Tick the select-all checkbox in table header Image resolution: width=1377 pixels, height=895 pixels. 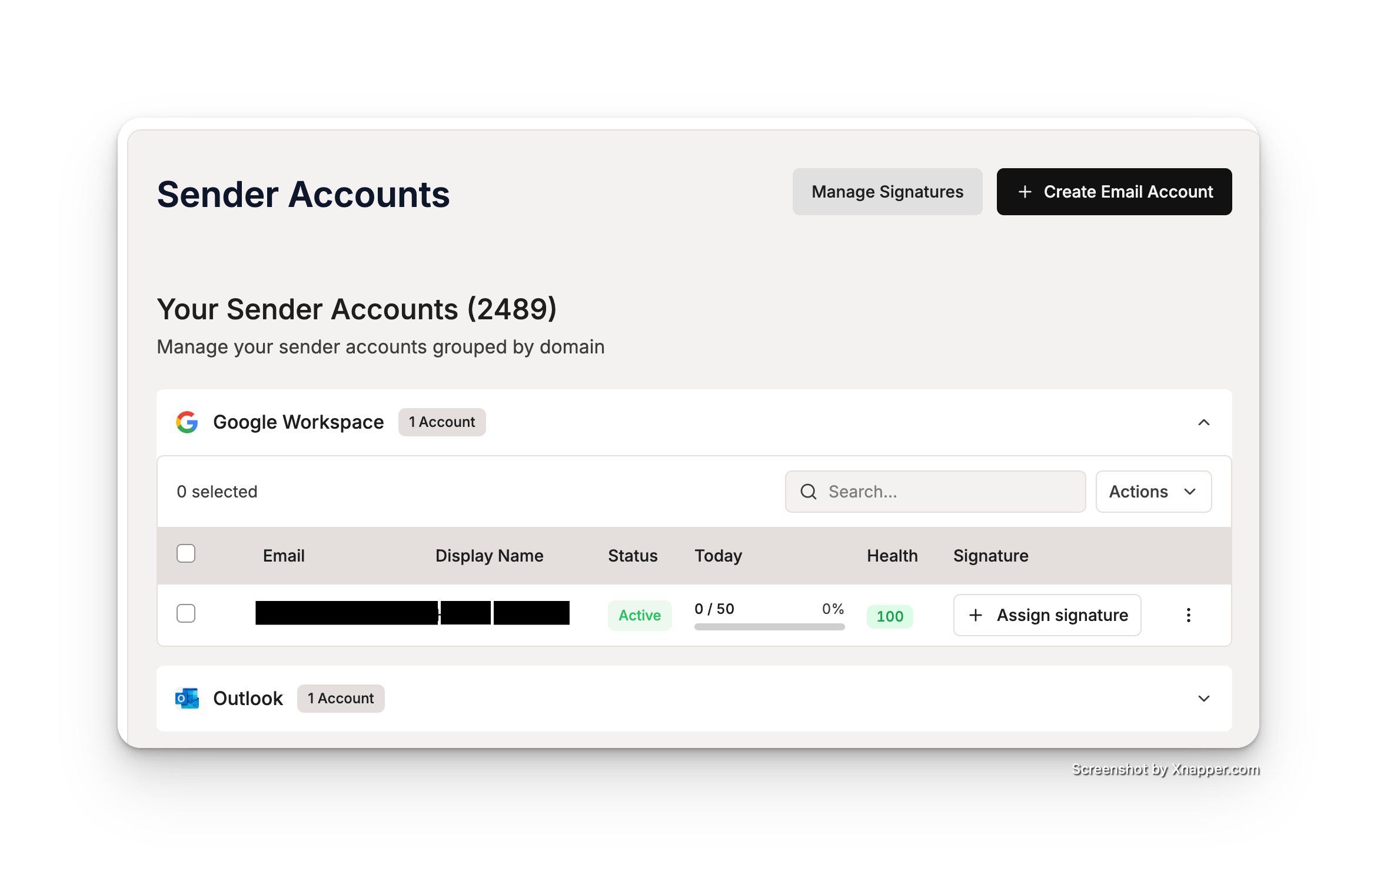(x=186, y=554)
